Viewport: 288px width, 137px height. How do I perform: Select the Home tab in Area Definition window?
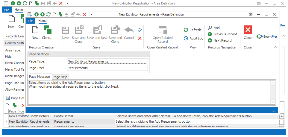tap(19, 10)
